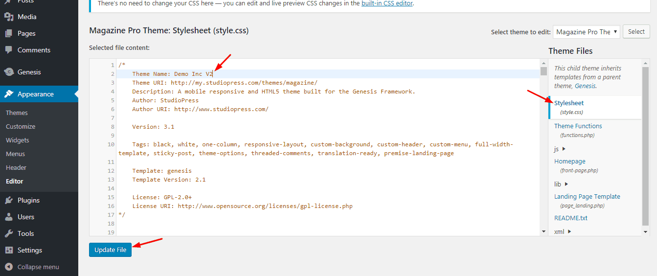The height and width of the screenshot is (276, 657).
Task: Click the Media icon in sidebar
Action: point(9,17)
